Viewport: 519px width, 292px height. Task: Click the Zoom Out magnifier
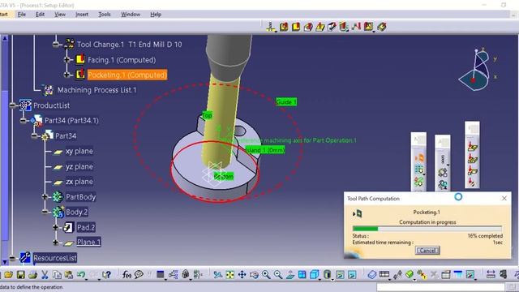coord(278,274)
